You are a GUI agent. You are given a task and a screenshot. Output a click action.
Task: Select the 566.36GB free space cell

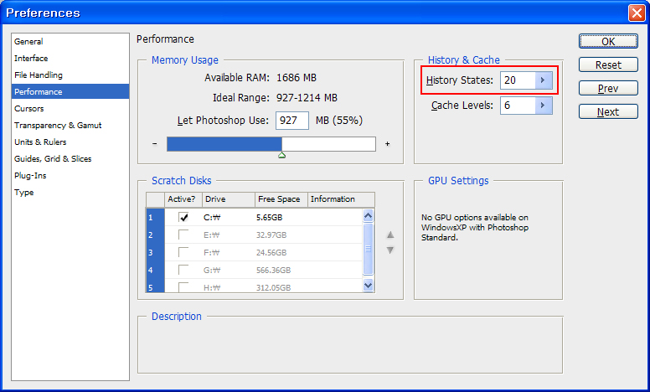pos(274,271)
